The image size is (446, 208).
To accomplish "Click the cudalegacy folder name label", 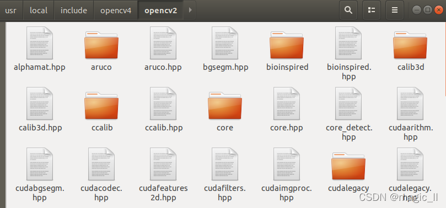I will (348, 188).
